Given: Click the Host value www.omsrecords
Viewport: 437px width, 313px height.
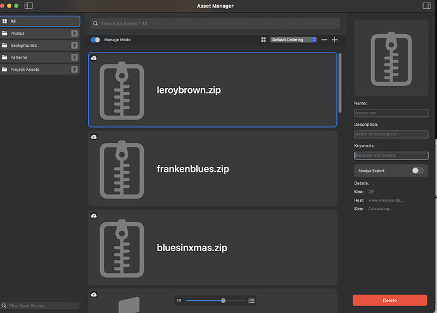Looking at the screenshot, I should tap(386, 200).
